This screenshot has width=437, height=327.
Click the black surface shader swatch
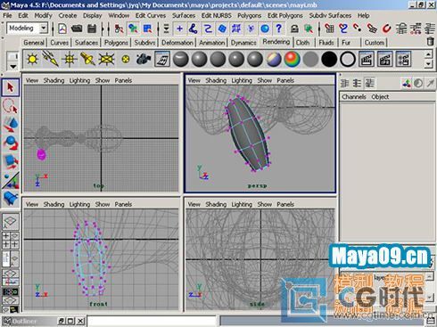(329, 59)
